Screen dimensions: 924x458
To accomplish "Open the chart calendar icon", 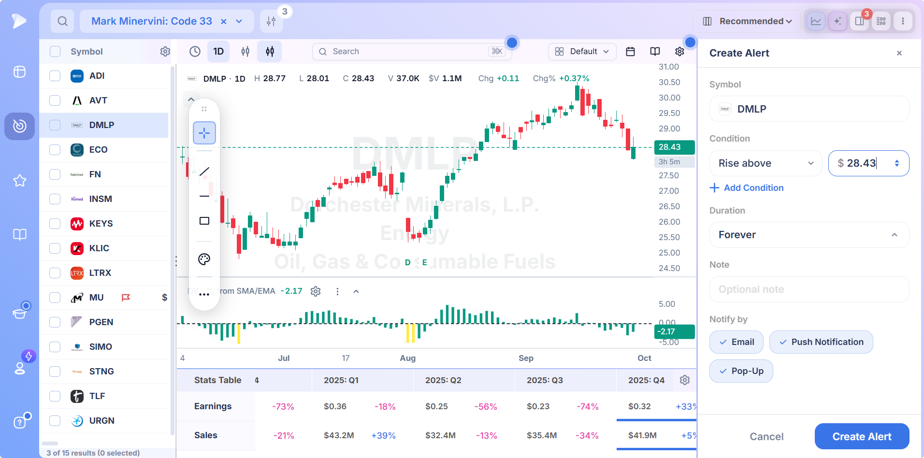I will click(x=630, y=51).
